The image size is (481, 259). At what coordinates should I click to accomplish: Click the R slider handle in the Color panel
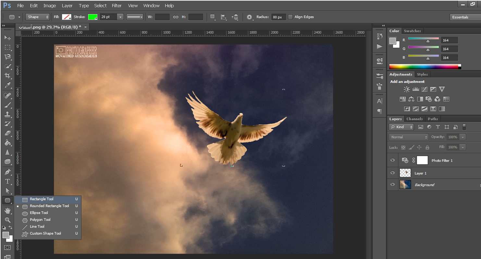coord(428,41)
